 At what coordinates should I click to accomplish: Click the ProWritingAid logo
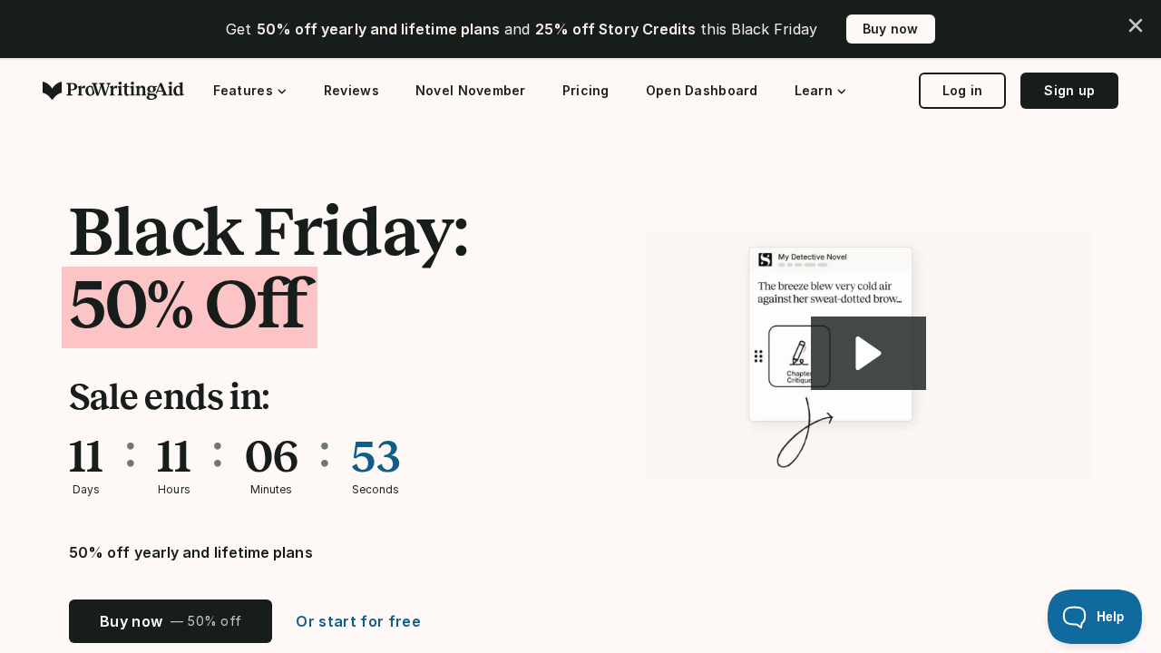[x=112, y=91]
